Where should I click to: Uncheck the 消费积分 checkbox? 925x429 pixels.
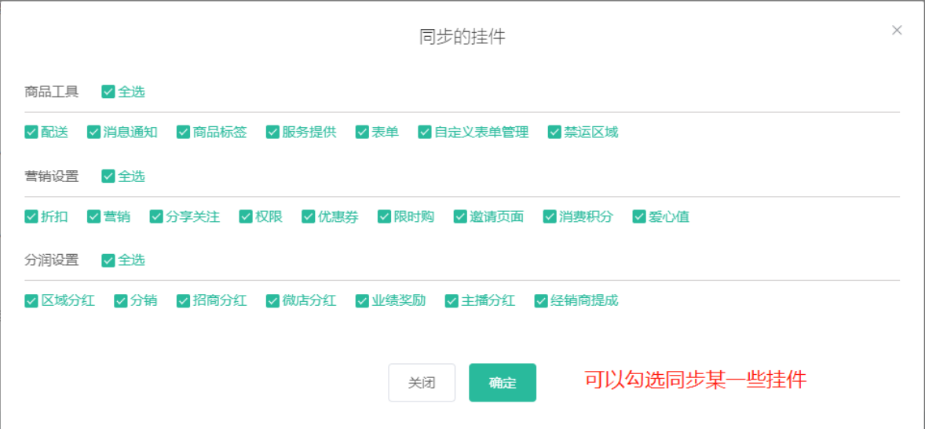coord(550,216)
